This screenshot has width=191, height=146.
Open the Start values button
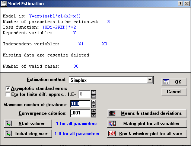coord(28,124)
